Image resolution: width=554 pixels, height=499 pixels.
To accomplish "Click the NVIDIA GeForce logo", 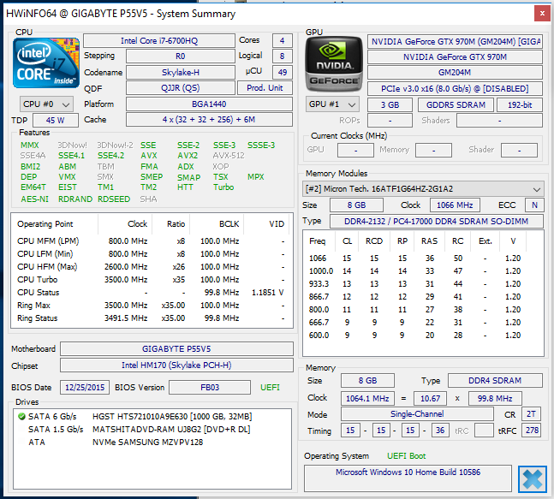I will [x=334, y=64].
